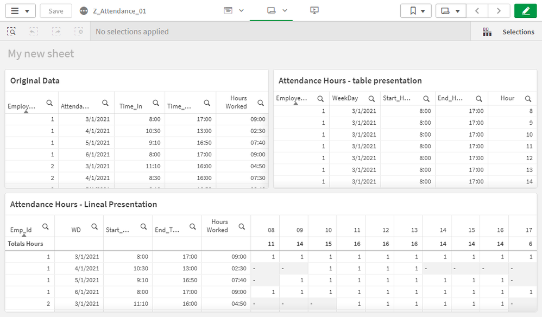The height and width of the screenshot is (317, 542).
Task: Expand the Sheets list dropdown
Action: coord(451,11)
